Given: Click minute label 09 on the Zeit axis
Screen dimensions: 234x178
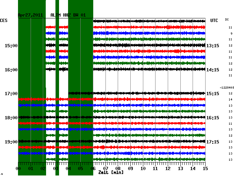Looking at the screenshot, I should pos(130,169).
